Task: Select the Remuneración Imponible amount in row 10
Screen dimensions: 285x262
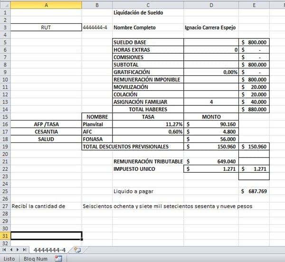Action: (x=254, y=80)
